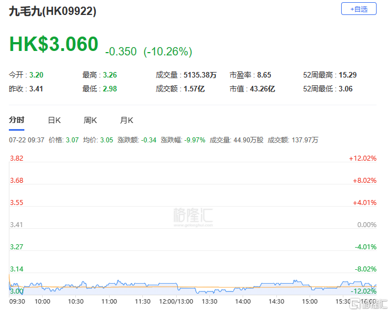Click the 12:00/13:00 time axis label

coord(176,301)
